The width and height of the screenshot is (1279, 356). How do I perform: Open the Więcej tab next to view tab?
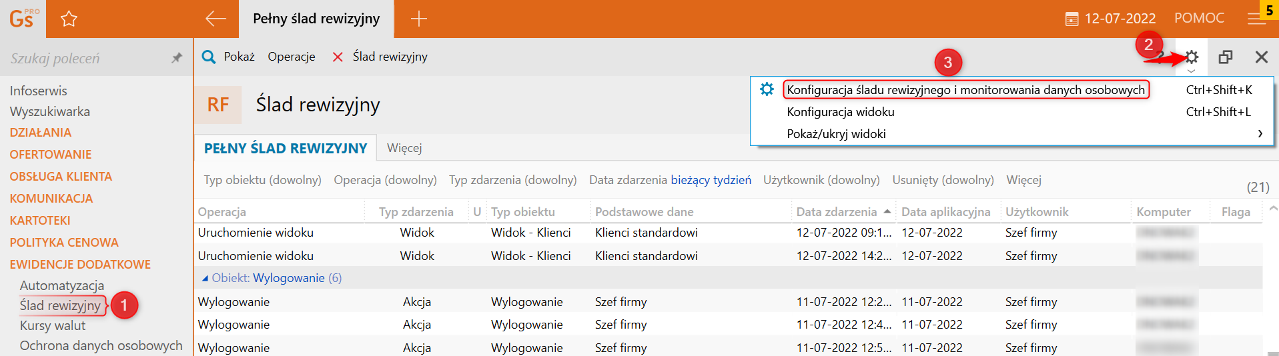point(404,148)
